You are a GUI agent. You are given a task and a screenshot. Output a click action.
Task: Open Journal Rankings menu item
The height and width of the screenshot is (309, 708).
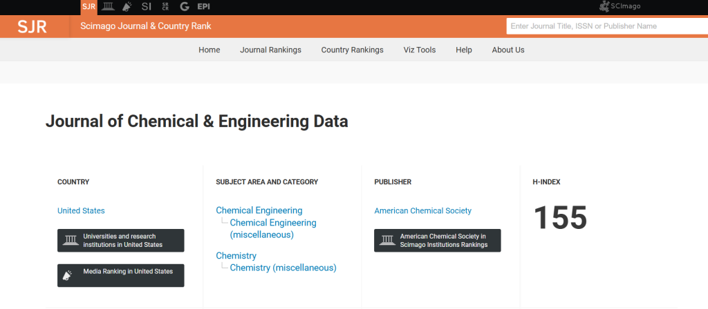point(270,50)
